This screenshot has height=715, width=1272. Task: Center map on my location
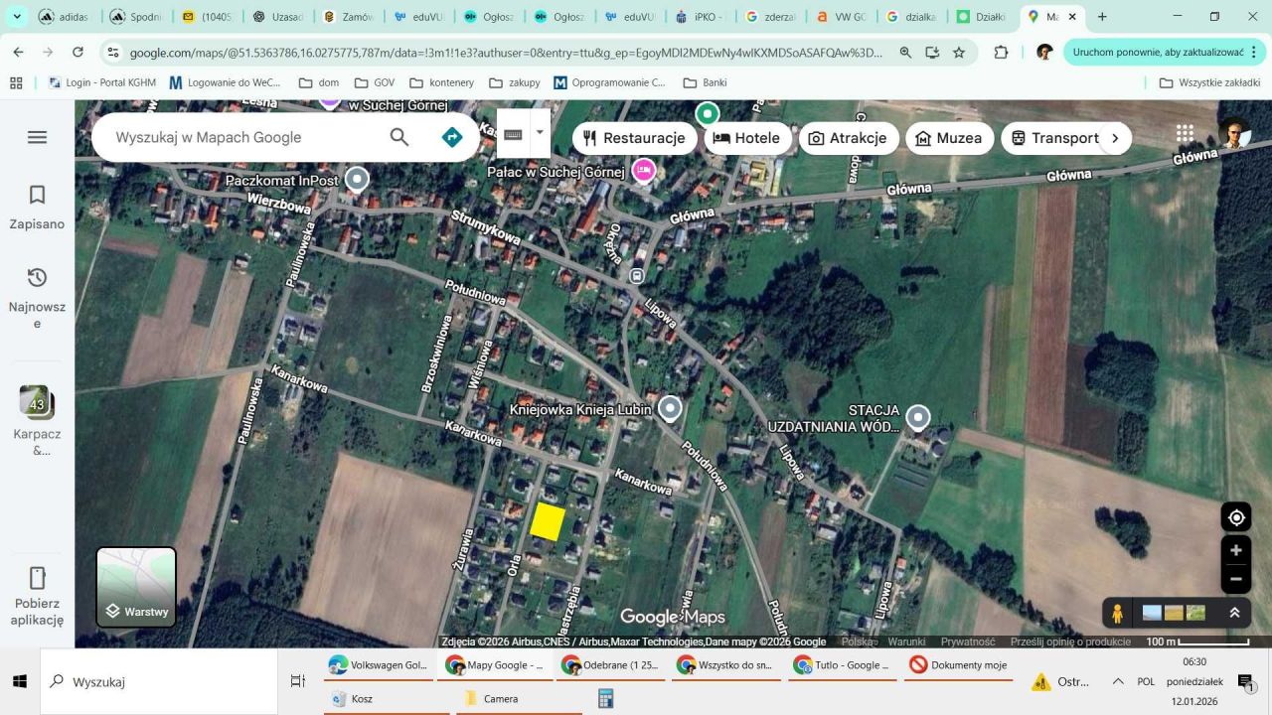coord(1235,516)
